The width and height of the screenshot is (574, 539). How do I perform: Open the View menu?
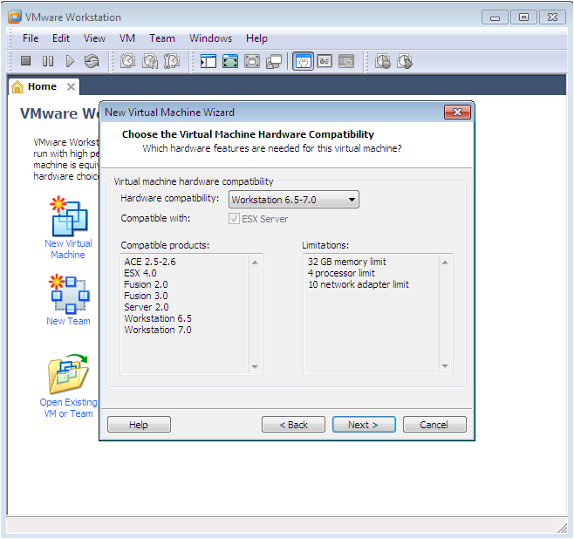tap(94, 38)
